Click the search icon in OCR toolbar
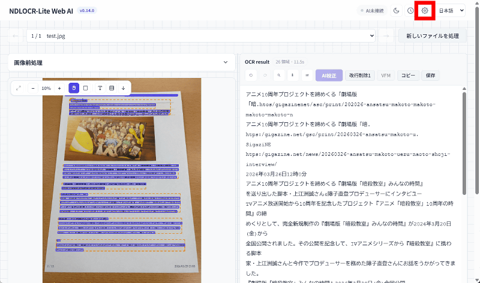Viewport: 480px width, 283px height. point(278,76)
